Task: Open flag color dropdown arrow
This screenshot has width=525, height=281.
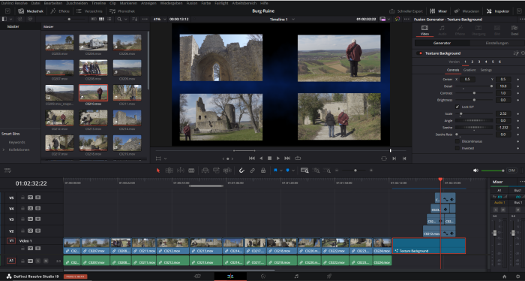Action: pyautogui.click(x=281, y=171)
